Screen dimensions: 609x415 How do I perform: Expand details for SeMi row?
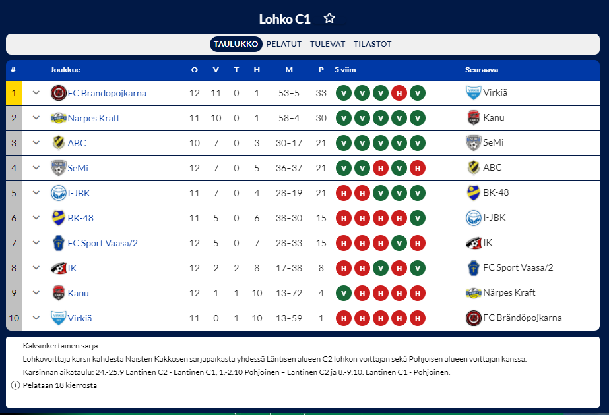coord(36,168)
